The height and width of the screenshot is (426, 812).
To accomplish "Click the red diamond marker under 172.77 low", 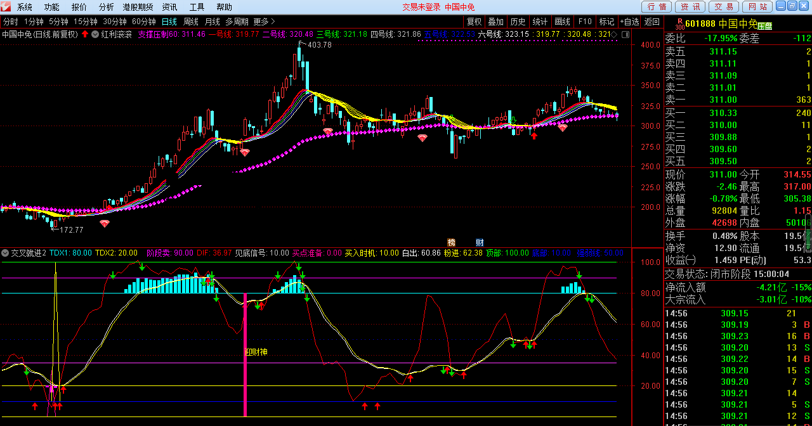I will (x=105, y=223).
